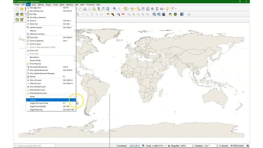This screenshot has height=148, width=263.
Task: Select Pan Map to Selection entry
Action: point(51,17)
